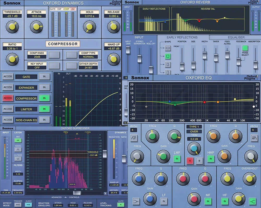
Task: Toggle the LMF band IN button
Action: [x=177, y=159]
